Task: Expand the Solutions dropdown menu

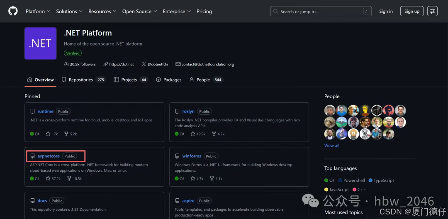Action: coord(69,12)
